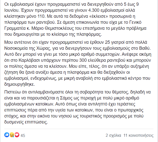Viewport: 158px width, 142px height.
Task: Click the word "Βαθύ" in the post
Action: [145, 48]
